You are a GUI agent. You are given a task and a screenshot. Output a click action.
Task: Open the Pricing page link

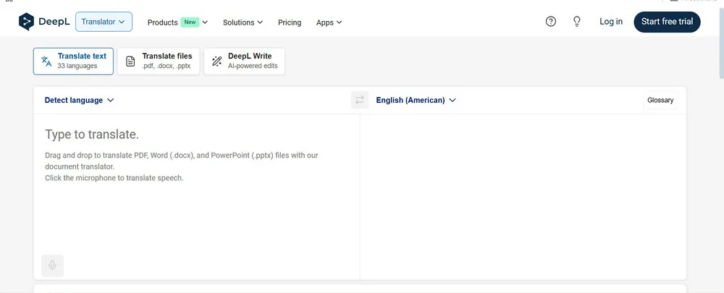(x=290, y=22)
